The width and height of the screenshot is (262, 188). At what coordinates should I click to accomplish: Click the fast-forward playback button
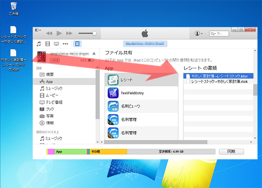point(69,33)
